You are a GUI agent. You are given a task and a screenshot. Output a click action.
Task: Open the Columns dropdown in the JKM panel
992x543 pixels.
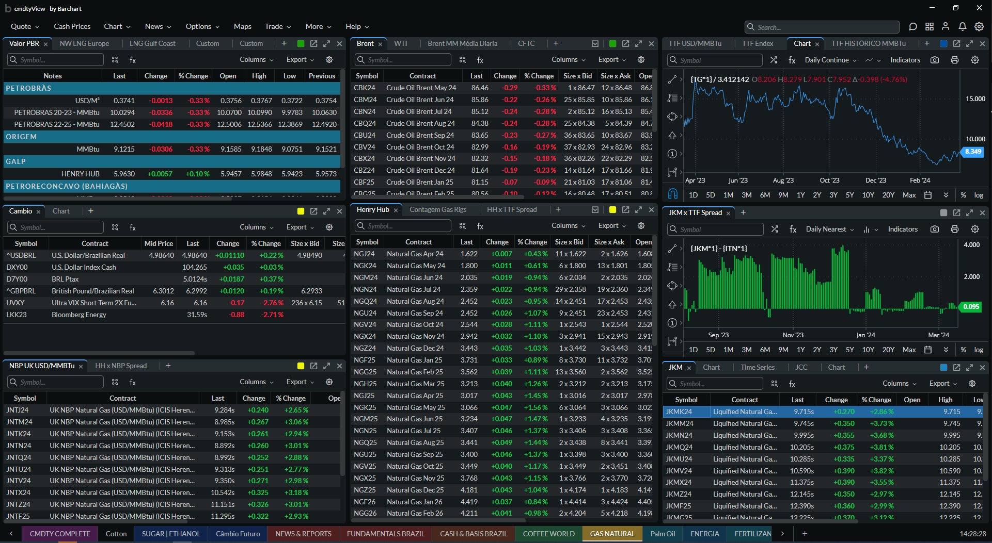pyautogui.click(x=899, y=384)
